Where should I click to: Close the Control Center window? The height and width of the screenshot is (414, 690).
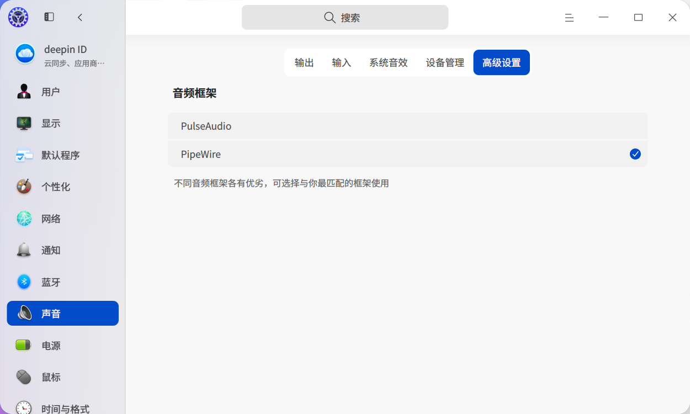pos(672,17)
